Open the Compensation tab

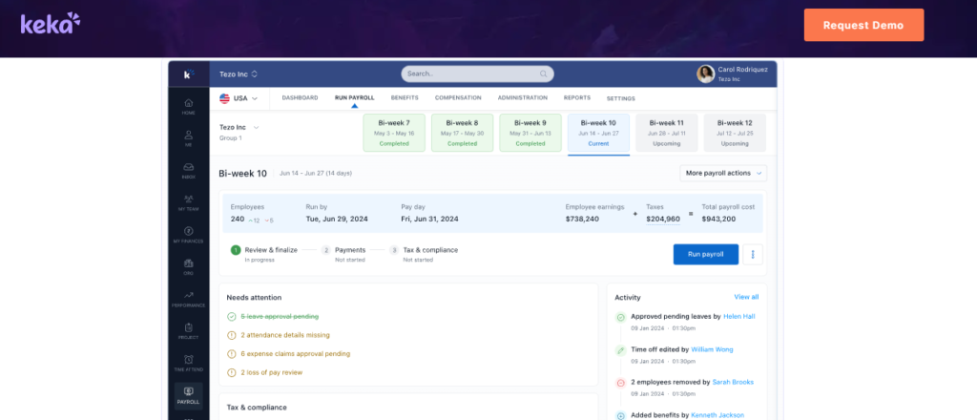click(x=458, y=97)
